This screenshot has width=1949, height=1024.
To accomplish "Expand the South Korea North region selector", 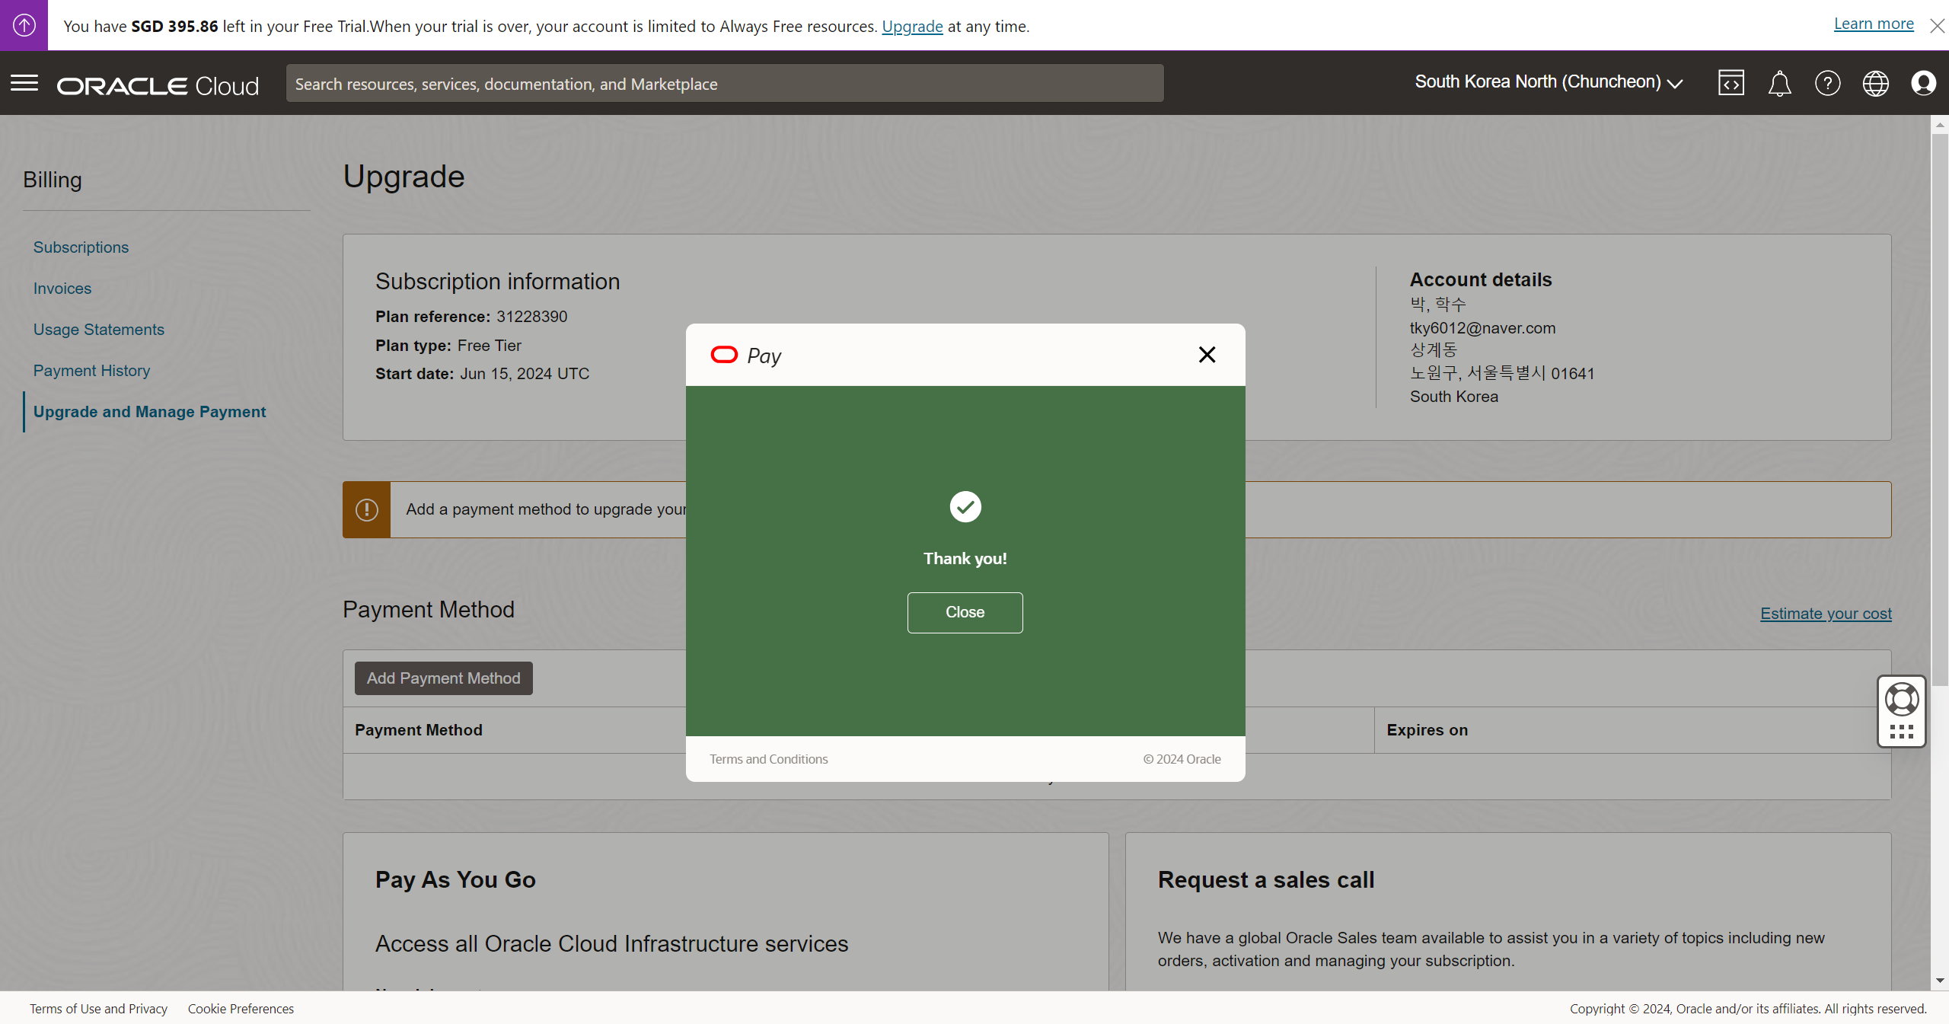I will 1549,82.
